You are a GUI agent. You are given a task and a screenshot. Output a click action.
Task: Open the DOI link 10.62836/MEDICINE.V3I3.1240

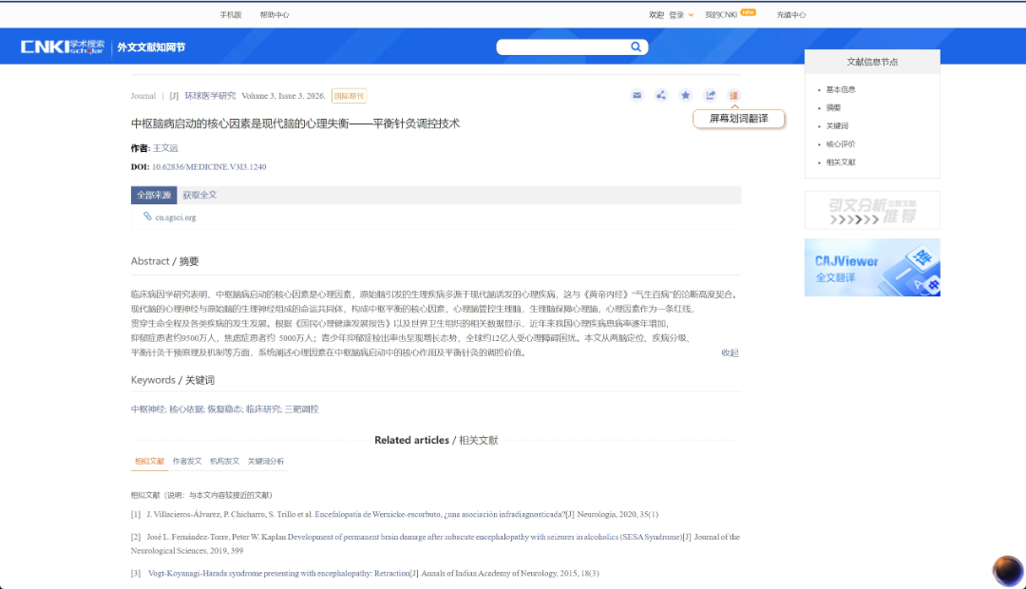209,167
